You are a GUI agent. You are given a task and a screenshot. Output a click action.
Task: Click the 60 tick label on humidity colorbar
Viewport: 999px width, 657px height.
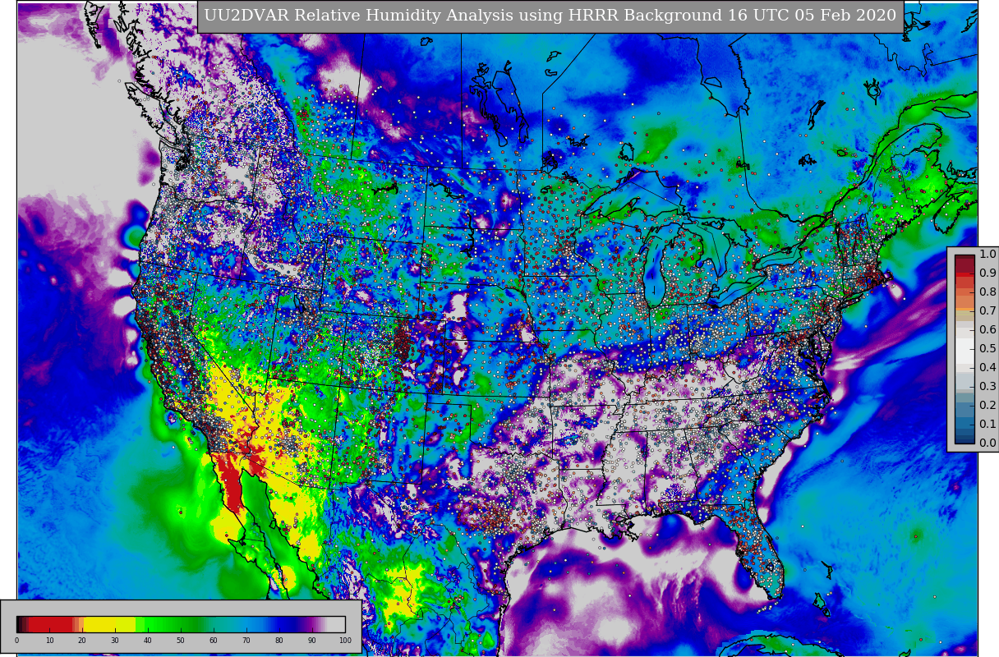point(214,641)
